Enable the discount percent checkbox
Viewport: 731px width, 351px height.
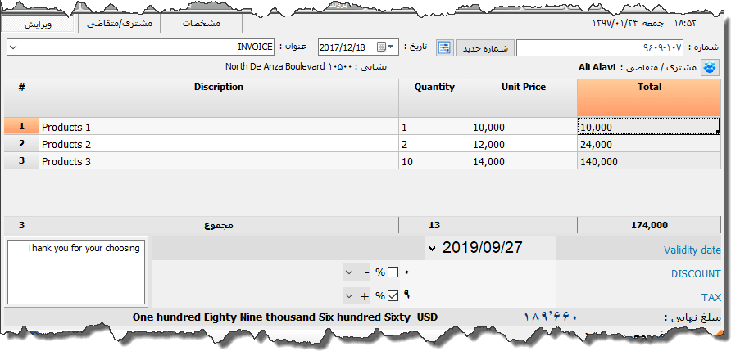click(x=393, y=272)
